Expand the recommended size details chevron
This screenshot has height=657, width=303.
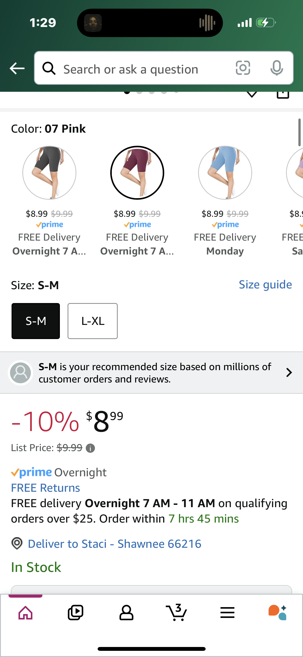pyautogui.click(x=289, y=372)
